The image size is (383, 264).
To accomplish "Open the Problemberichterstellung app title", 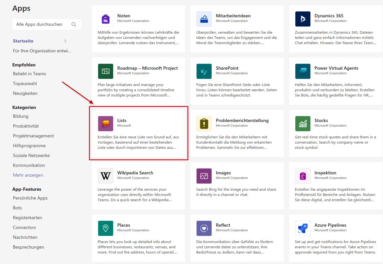I will [x=242, y=120].
